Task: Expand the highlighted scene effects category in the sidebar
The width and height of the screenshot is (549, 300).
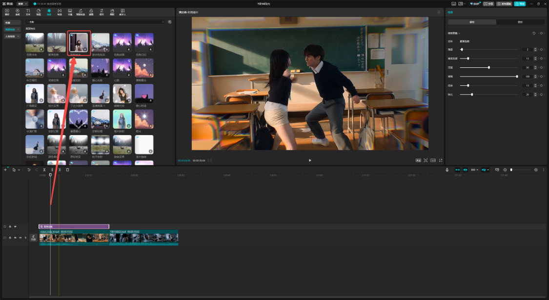Action: tap(12, 29)
